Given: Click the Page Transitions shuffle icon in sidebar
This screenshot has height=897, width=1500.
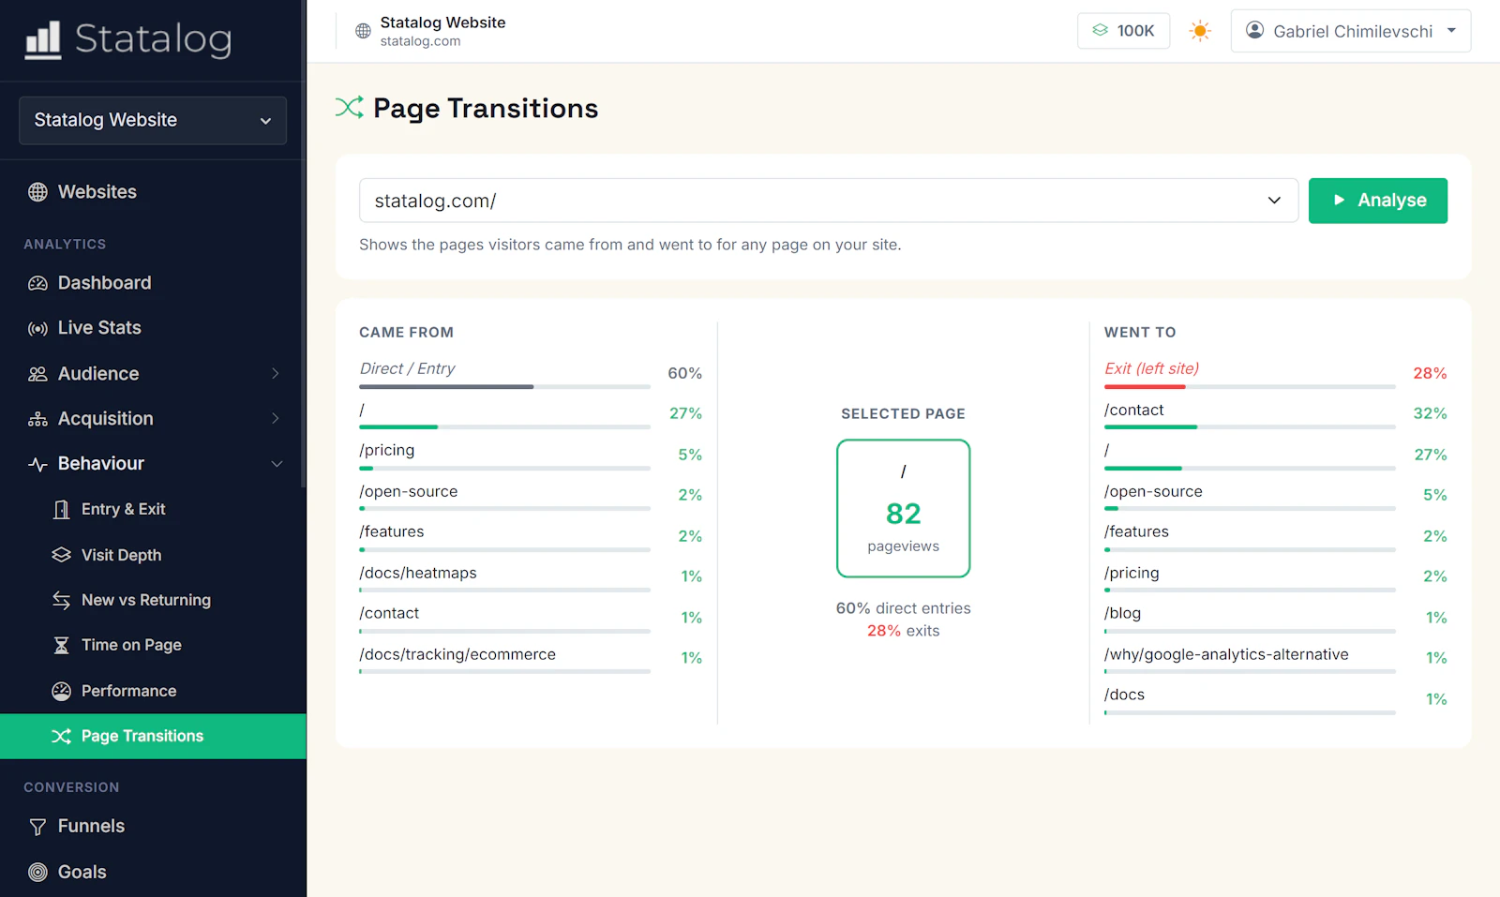Looking at the screenshot, I should click(x=61, y=736).
